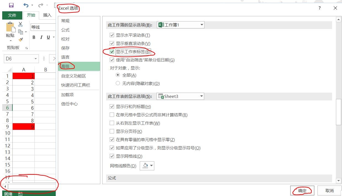
Task: Toggle bold formatting with the B icon
Action: (x=34, y=37)
